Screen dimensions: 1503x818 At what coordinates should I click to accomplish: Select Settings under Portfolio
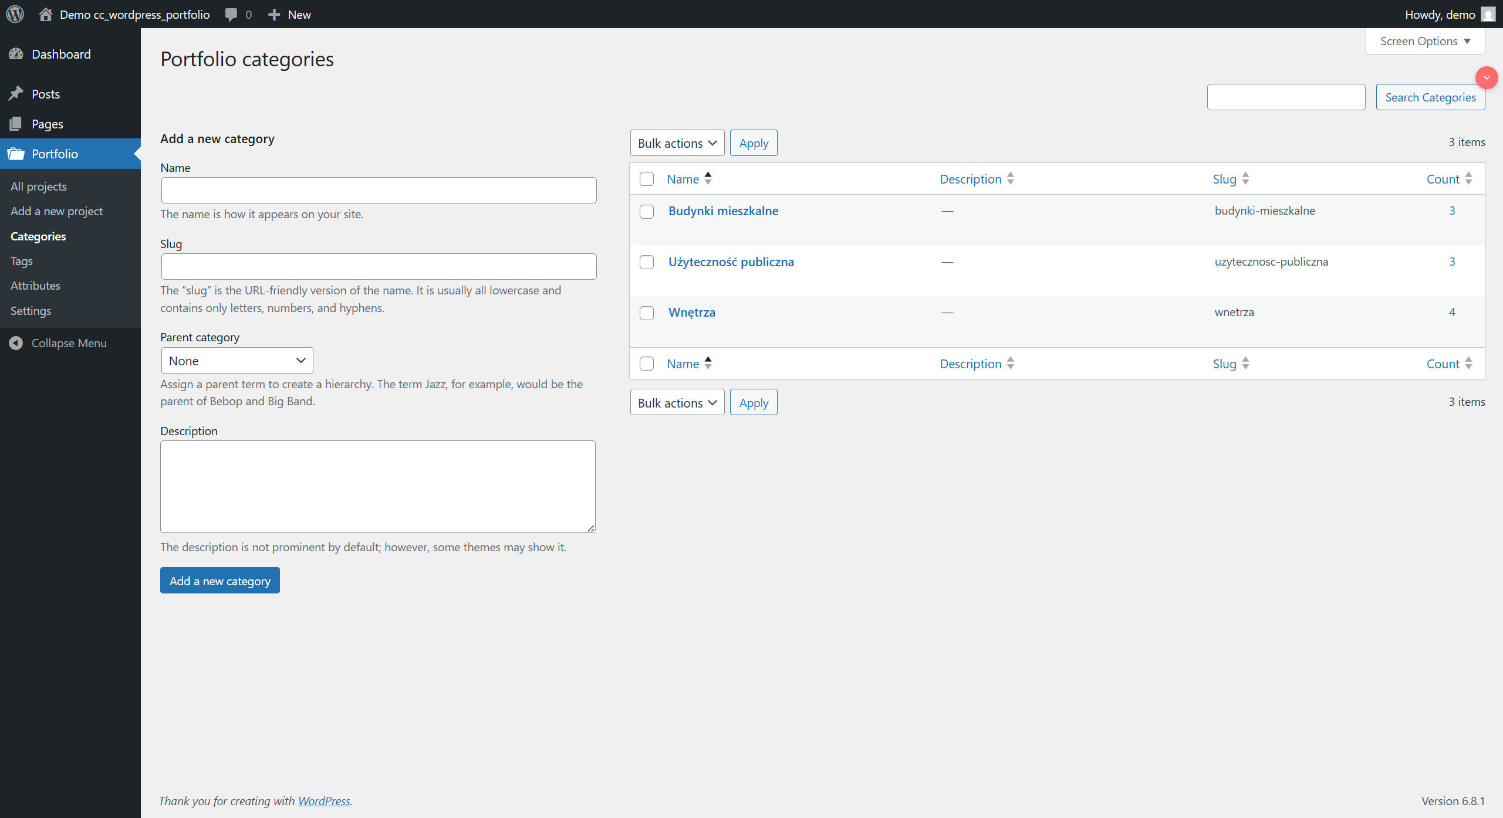(31, 311)
